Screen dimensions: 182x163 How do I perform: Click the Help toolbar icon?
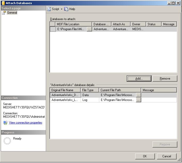click(66, 9)
